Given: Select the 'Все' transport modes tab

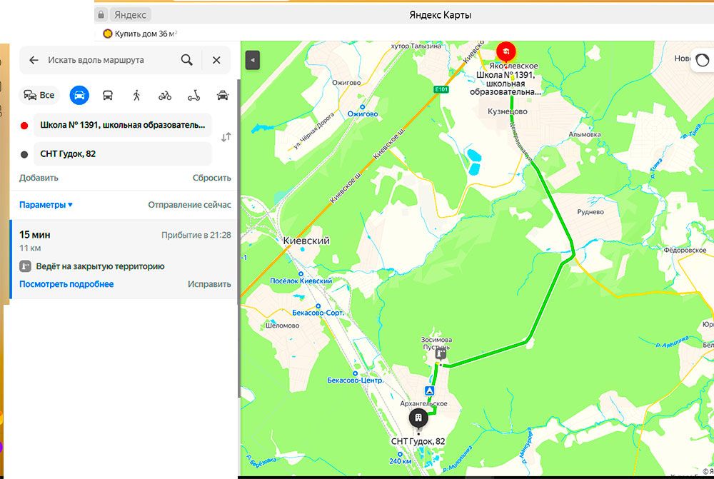Looking at the screenshot, I should coord(39,95).
